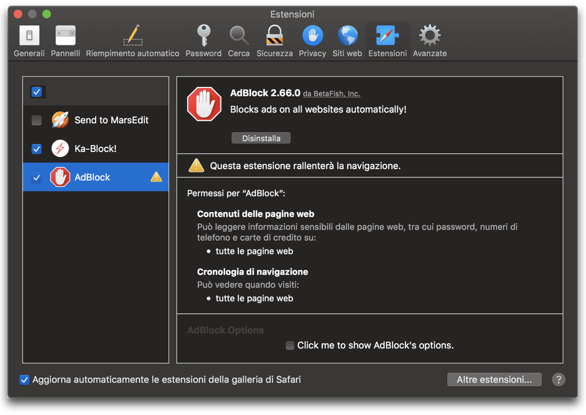Open the Siti web globe preferences
Image resolution: width=586 pixels, height=415 pixels.
pos(347,41)
